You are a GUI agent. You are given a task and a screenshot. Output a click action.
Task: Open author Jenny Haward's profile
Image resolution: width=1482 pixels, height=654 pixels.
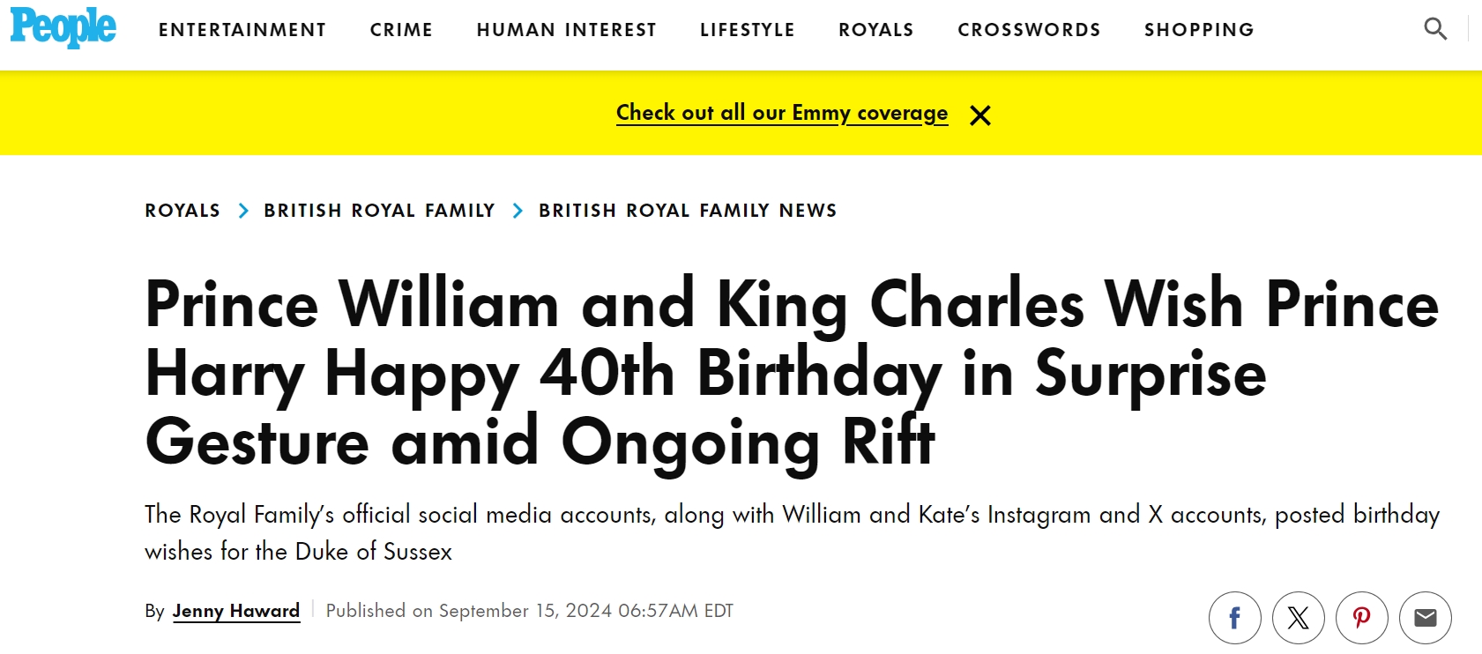point(236,611)
